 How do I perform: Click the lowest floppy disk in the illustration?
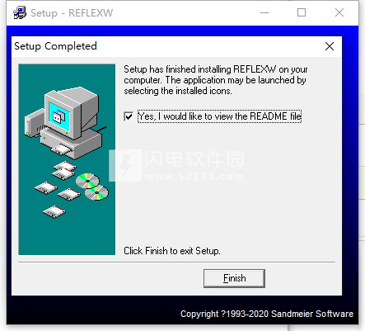click(54, 212)
